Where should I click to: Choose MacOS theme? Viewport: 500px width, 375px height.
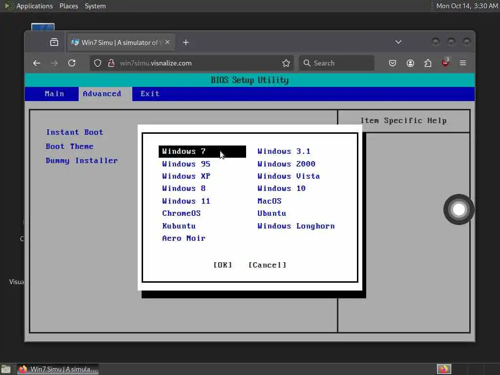[270, 201]
